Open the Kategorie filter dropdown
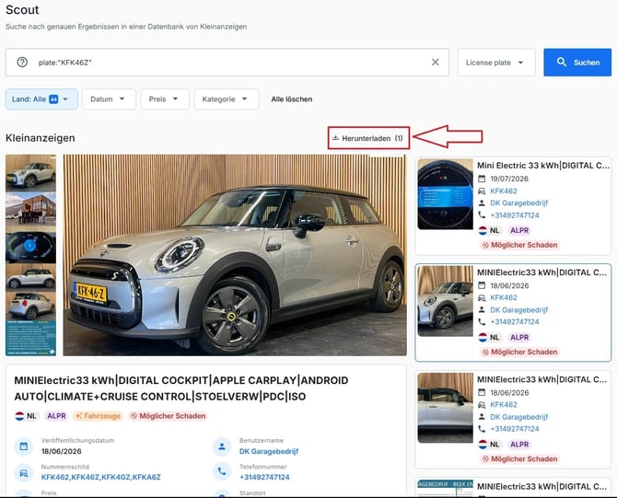The image size is (617, 498). click(227, 99)
